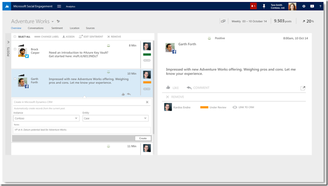
Task: Check the Garth Forth post checkbox
Action: click(x=15, y=79)
